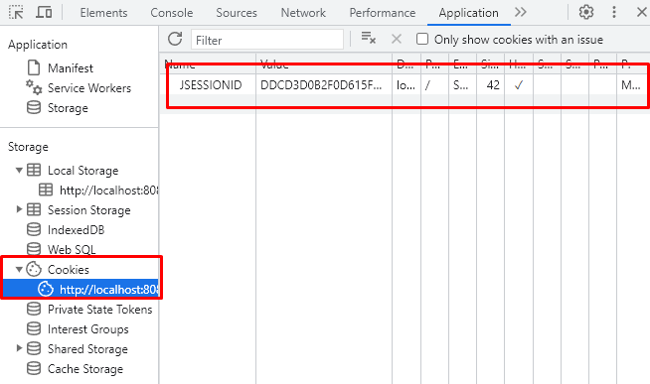Open Cache Storage
This screenshot has height=384, width=650.
(x=85, y=369)
